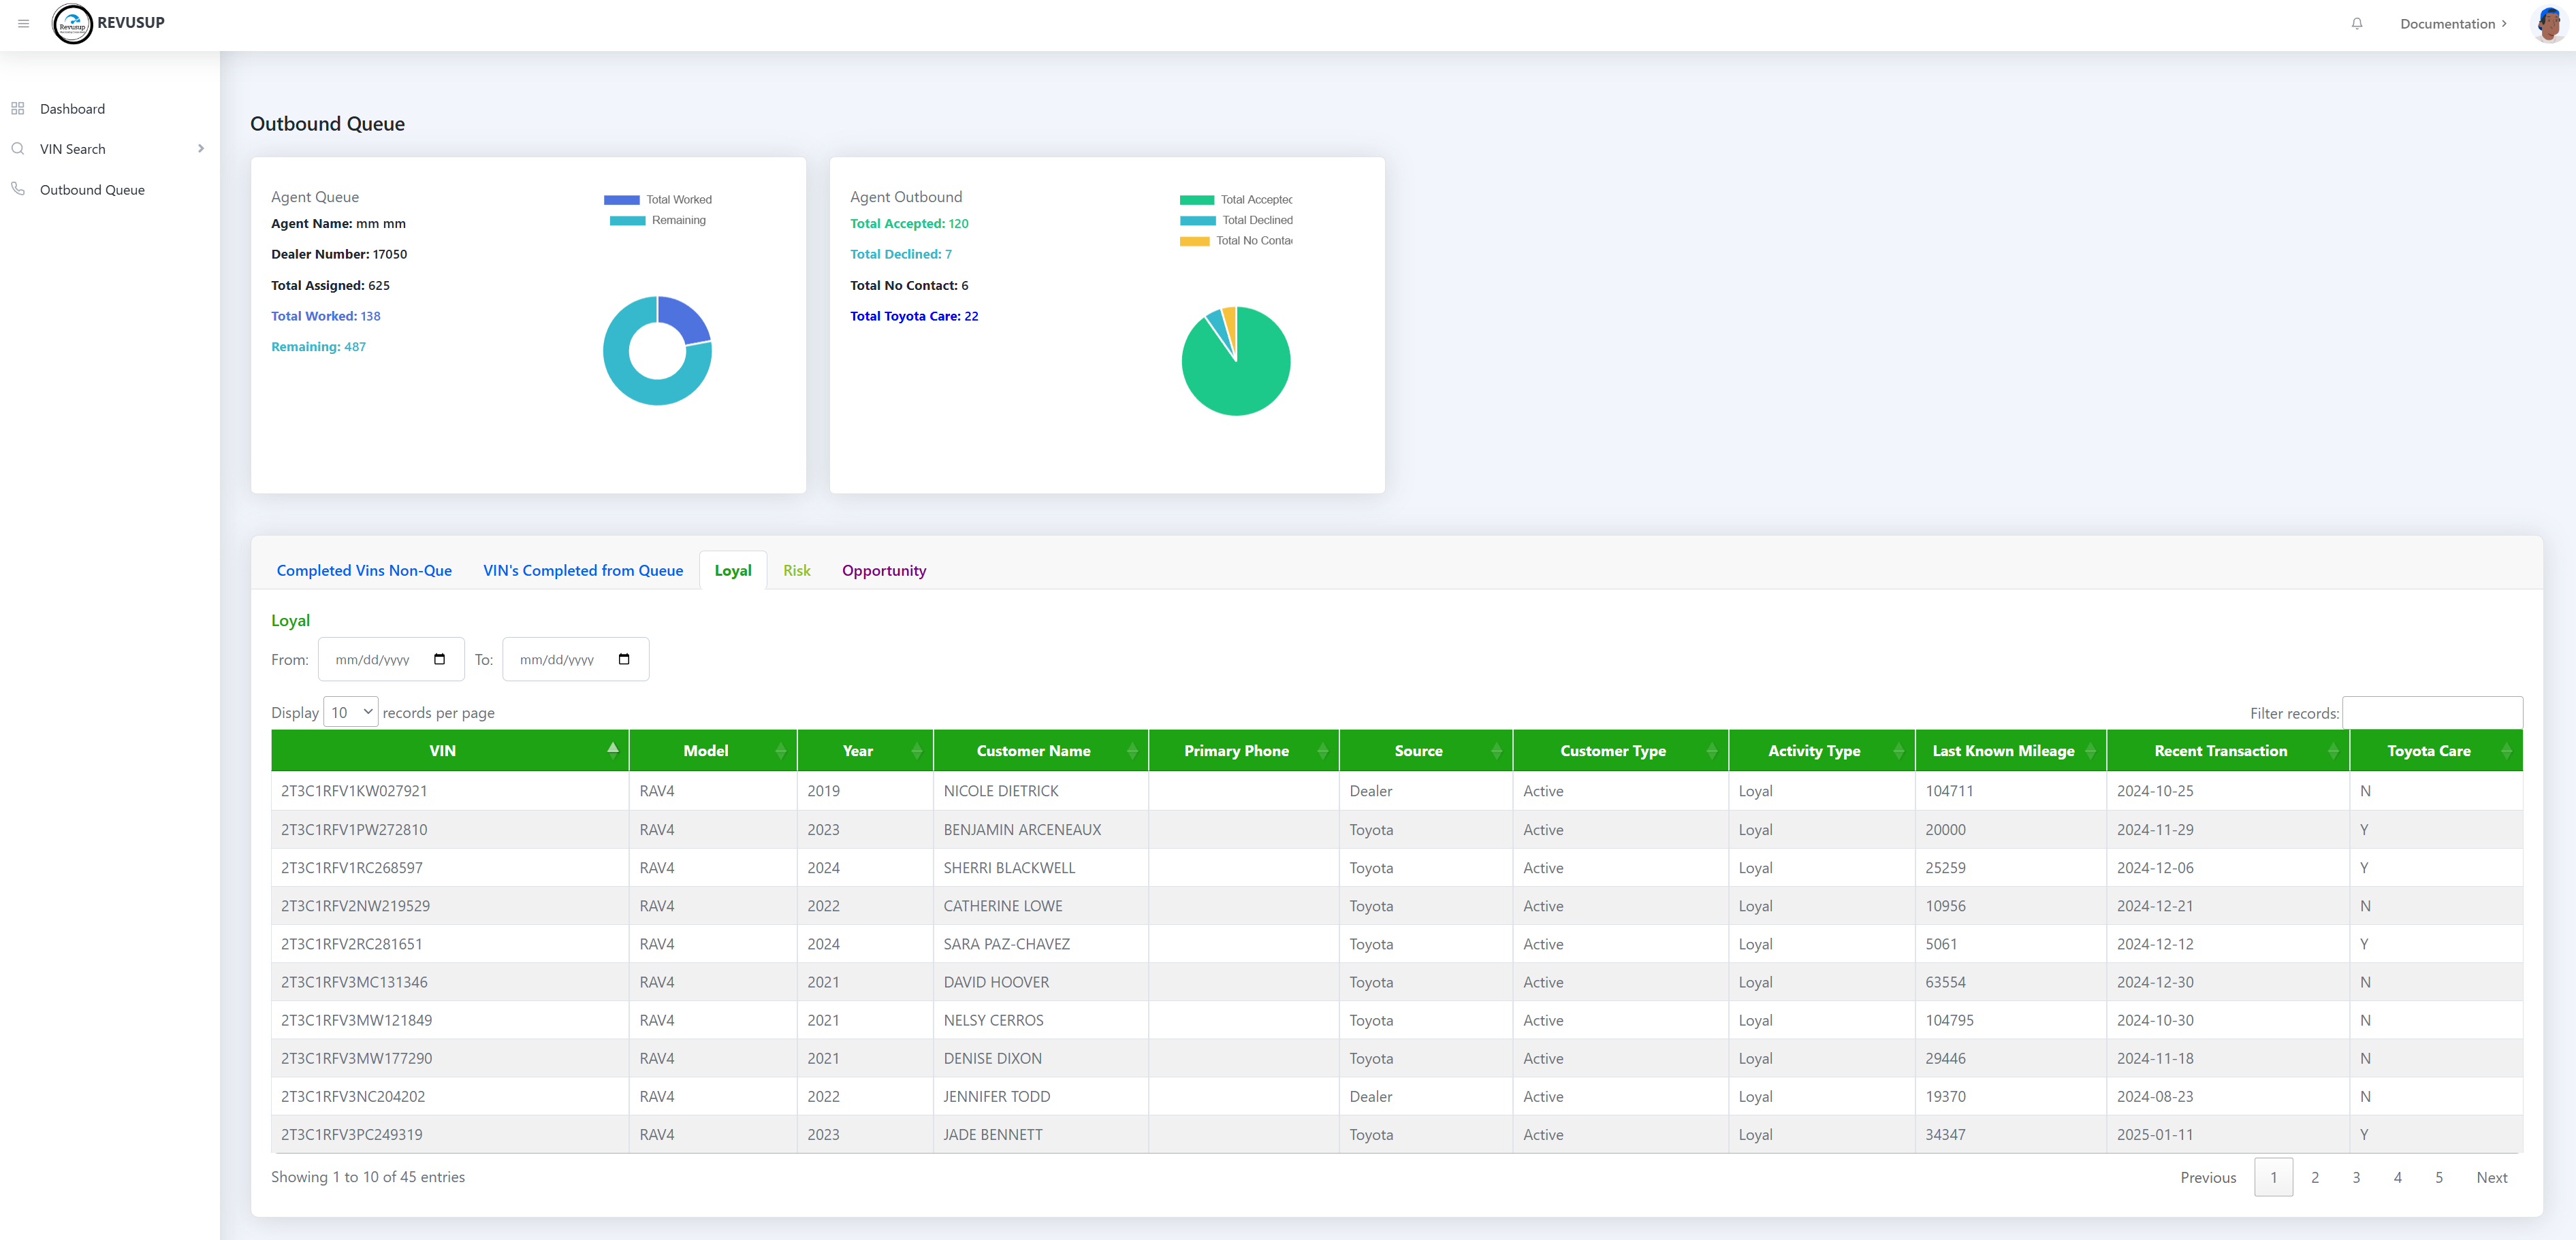Viewport: 2576px width, 1240px height.
Task: Switch to the Risk tab
Action: pos(796,570)
